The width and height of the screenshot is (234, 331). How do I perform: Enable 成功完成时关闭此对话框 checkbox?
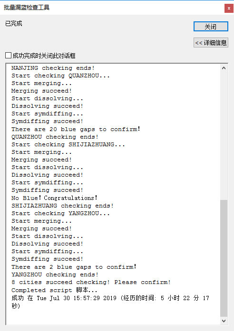click(8, 56)
